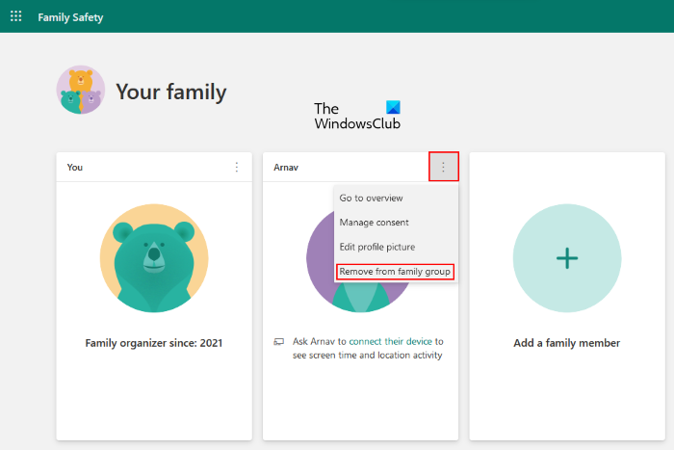
Task: Click the Family Safety header title
Action: pos(70,17)
